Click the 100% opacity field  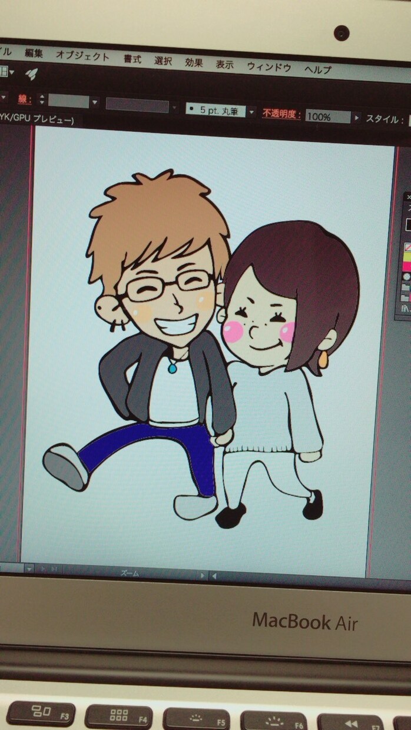point(327,117)
